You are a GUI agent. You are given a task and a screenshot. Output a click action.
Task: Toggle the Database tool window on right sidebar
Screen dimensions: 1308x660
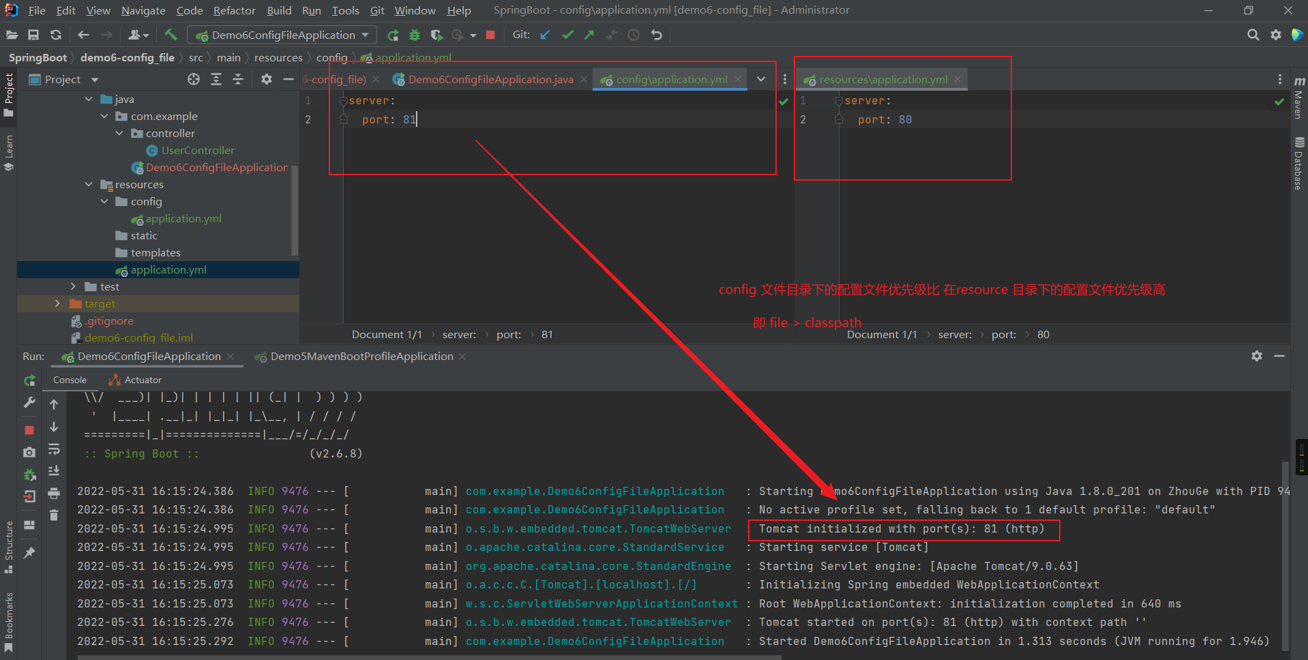click(x=1299, y=164)
